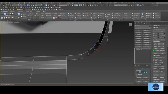Click the Make Planar ribbon icon

[143, 16]
